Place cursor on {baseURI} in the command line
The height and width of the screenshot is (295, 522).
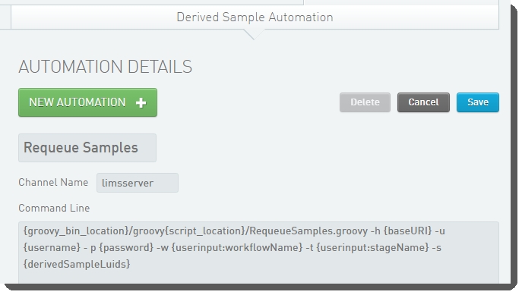tap(407, 231)
